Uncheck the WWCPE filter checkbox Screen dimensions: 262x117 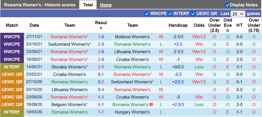[147, 14]
